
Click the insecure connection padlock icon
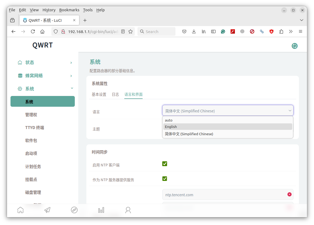click(63, 32)
